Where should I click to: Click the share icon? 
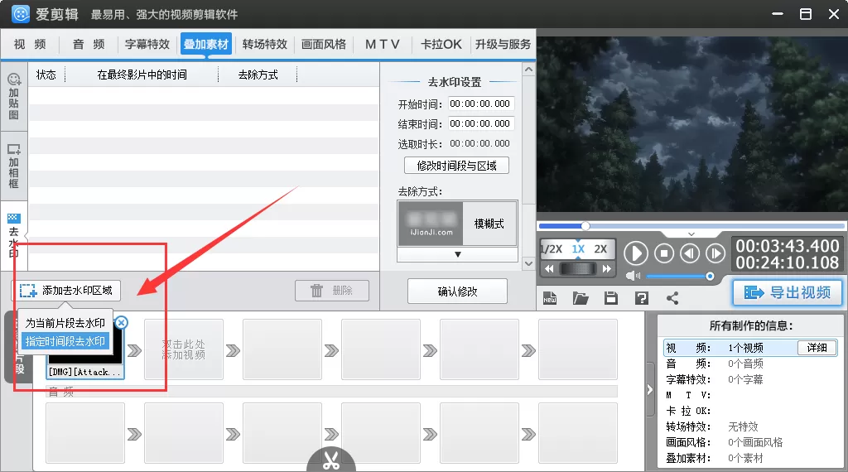pos(672,298)
